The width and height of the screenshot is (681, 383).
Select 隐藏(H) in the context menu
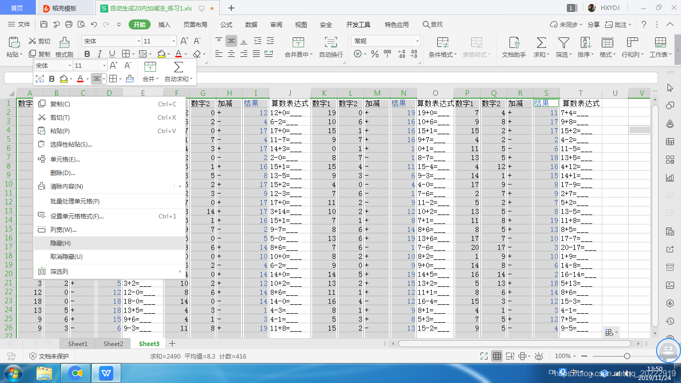[109, 243]
